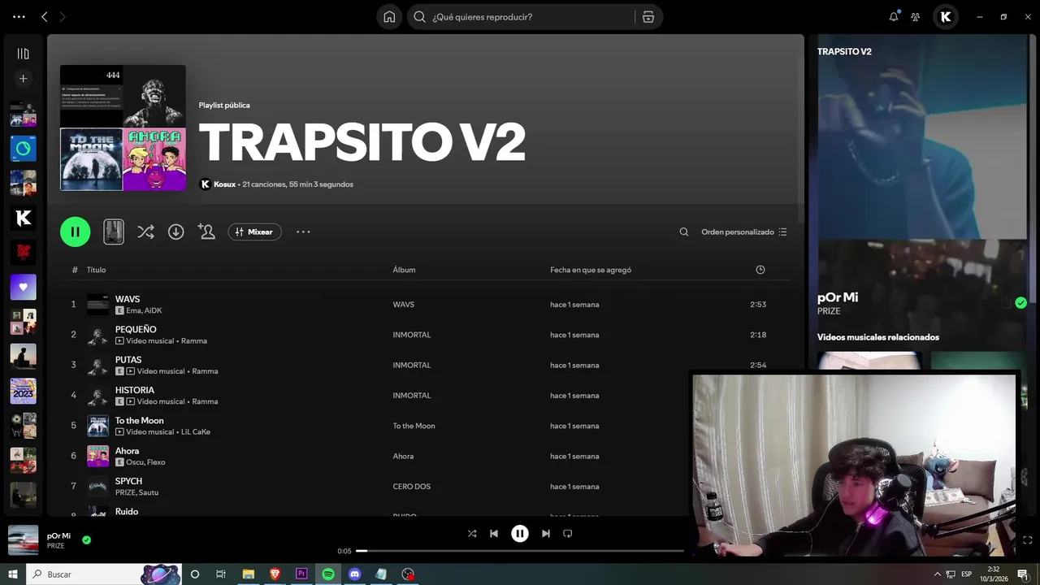Open the Kosux profile link

224,184
